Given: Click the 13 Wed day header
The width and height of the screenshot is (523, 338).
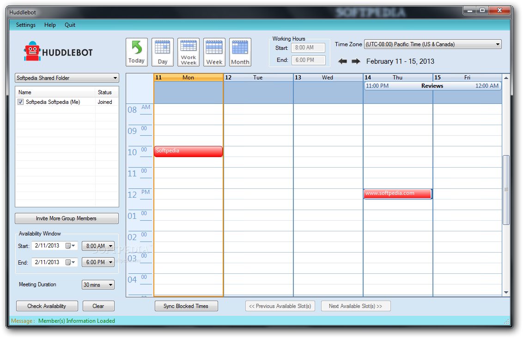Looking at the screenshot, I should 328,77.
